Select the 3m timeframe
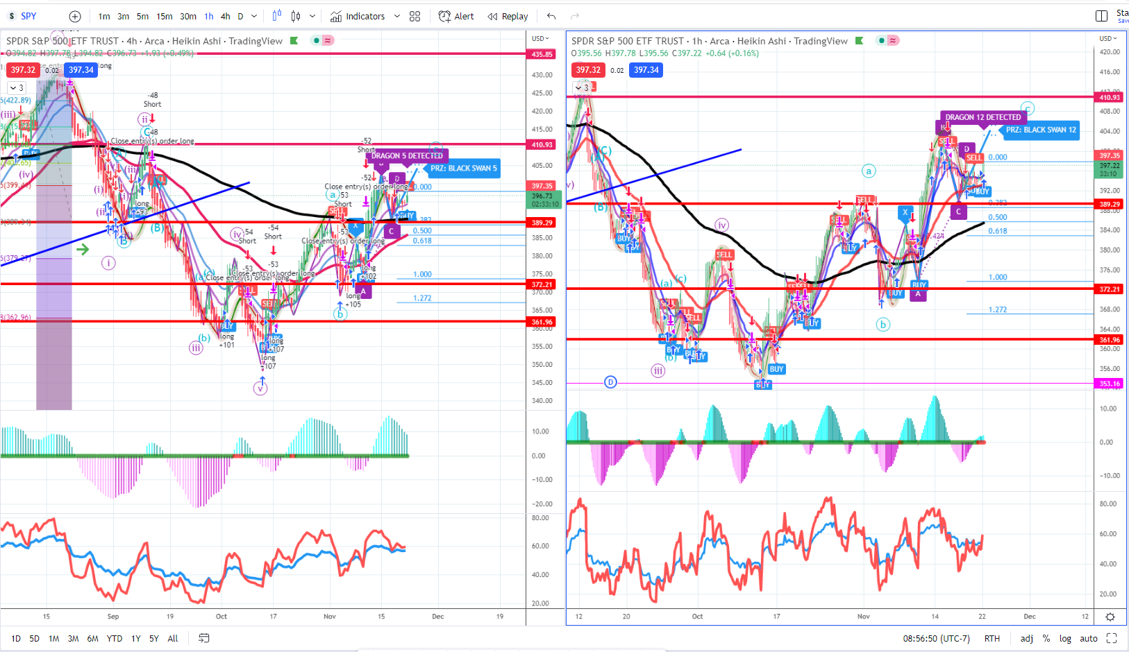 pos(123,16)
